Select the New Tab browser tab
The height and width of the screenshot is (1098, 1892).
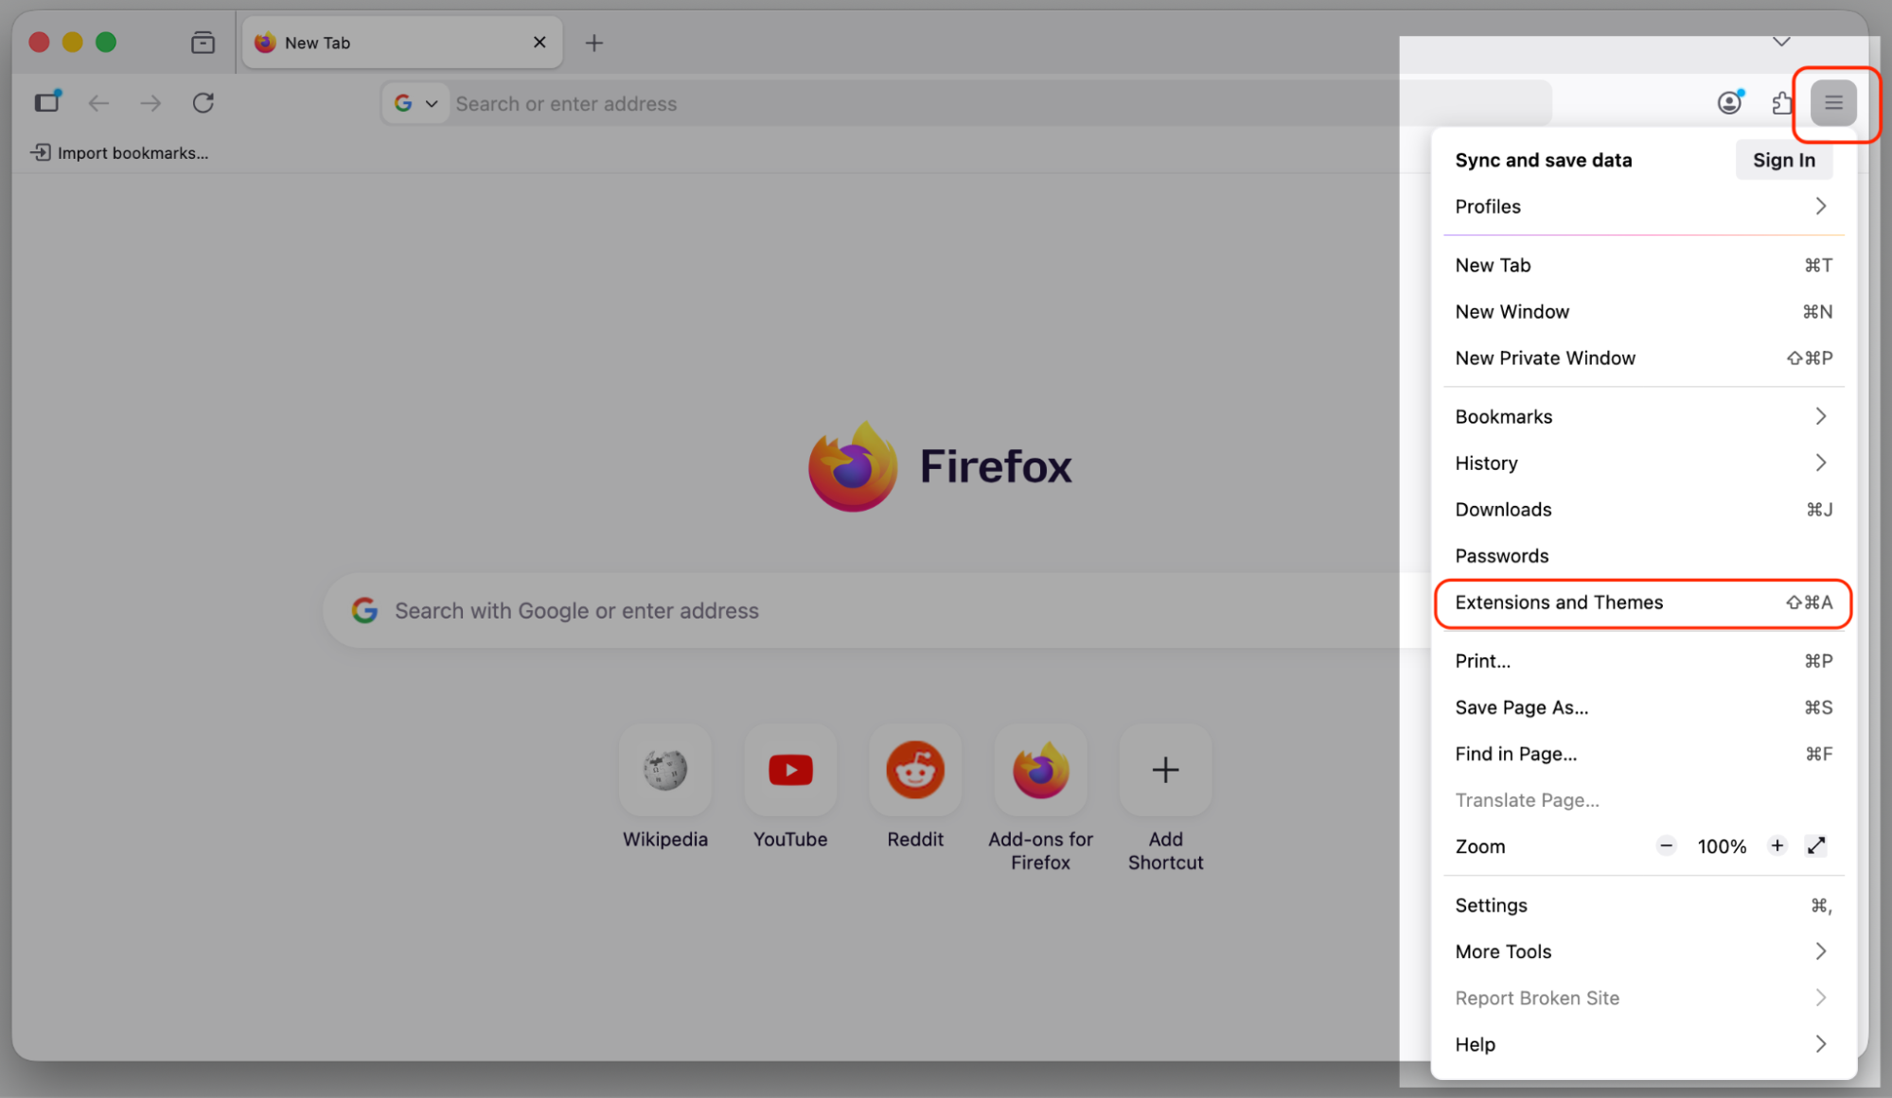(402, 43)
